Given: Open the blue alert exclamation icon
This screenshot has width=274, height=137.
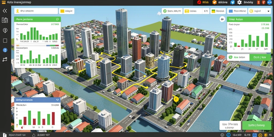Looking at the screenshot, I should click(5, 50).
